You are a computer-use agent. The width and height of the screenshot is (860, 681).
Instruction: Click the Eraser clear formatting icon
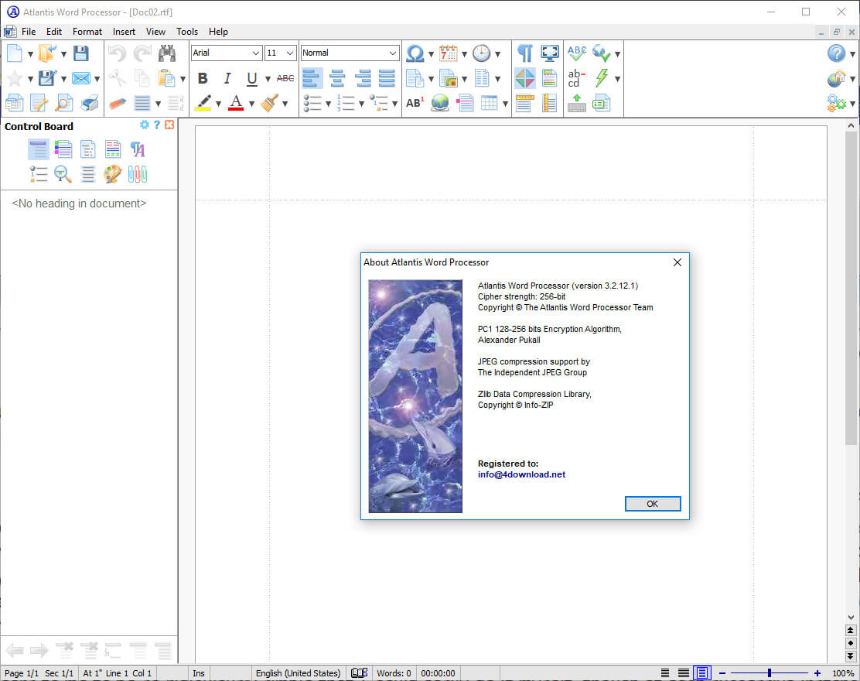(x=117, y=103)
